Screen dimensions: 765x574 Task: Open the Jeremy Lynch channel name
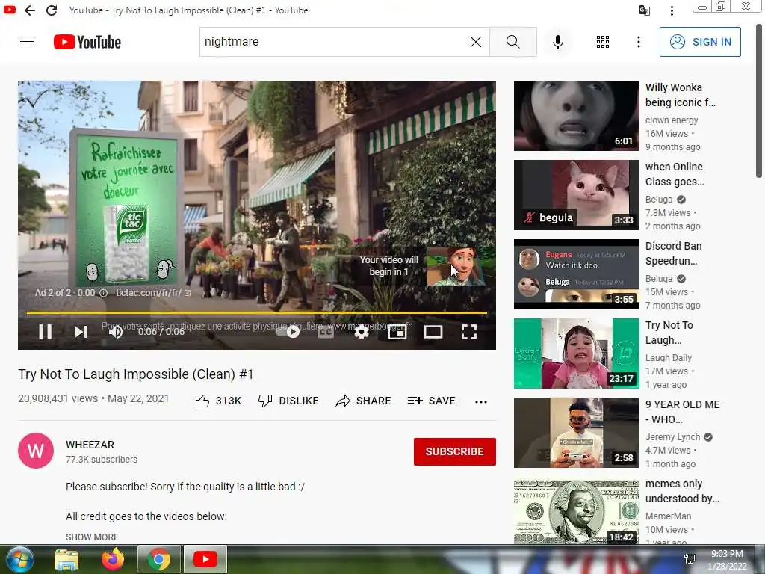click(672, 436)
